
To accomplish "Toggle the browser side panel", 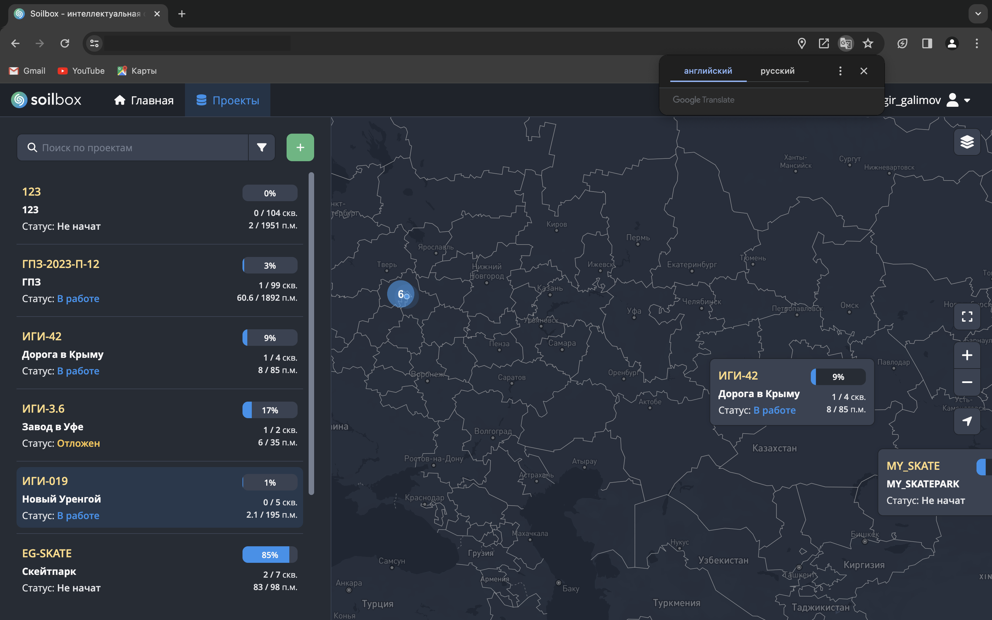I will pos(927,43).
